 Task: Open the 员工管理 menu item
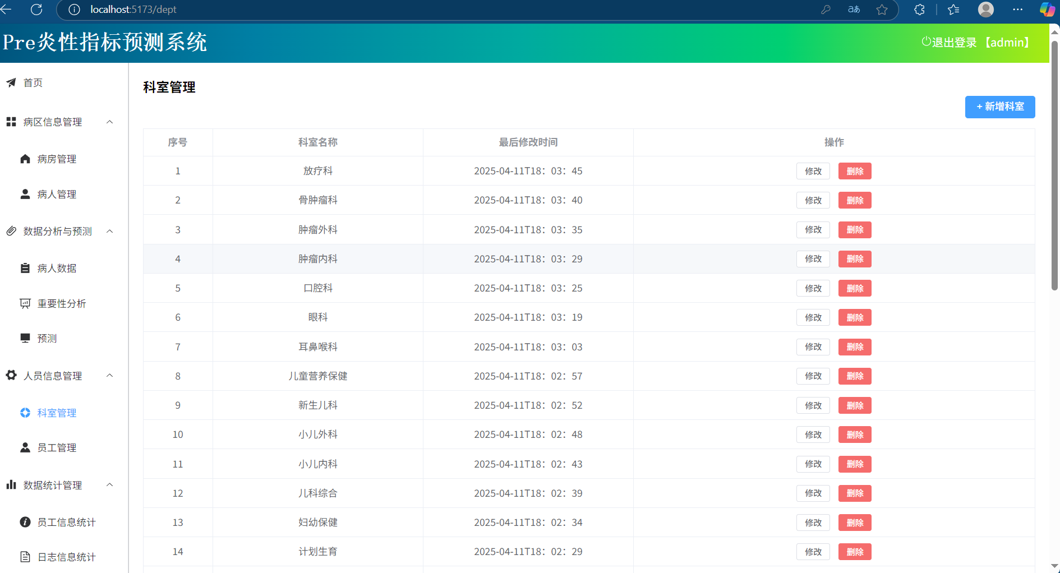57,448
